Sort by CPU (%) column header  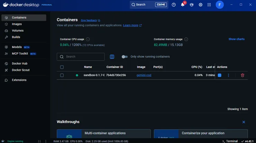197,67
